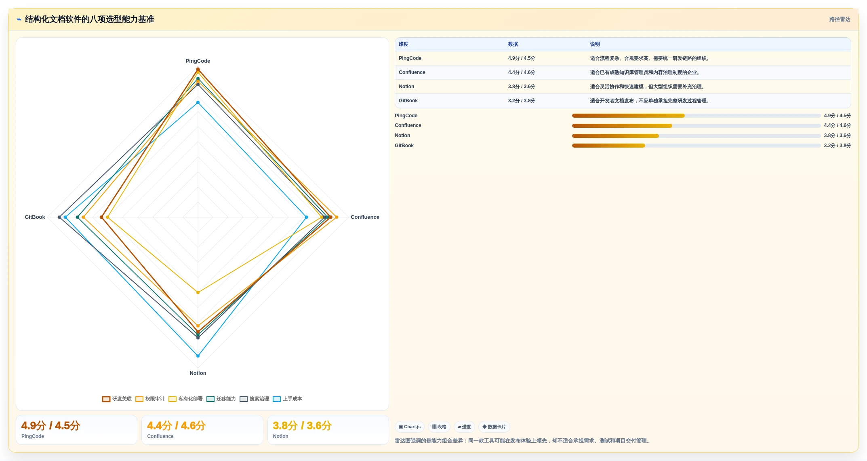Click the GitBook progress bar

(x=696, y=146)
